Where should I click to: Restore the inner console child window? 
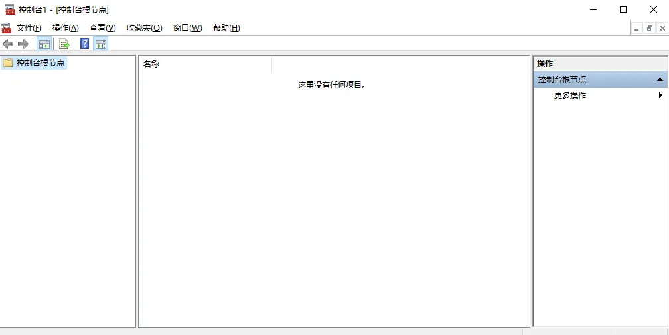(x=649, y=28)
